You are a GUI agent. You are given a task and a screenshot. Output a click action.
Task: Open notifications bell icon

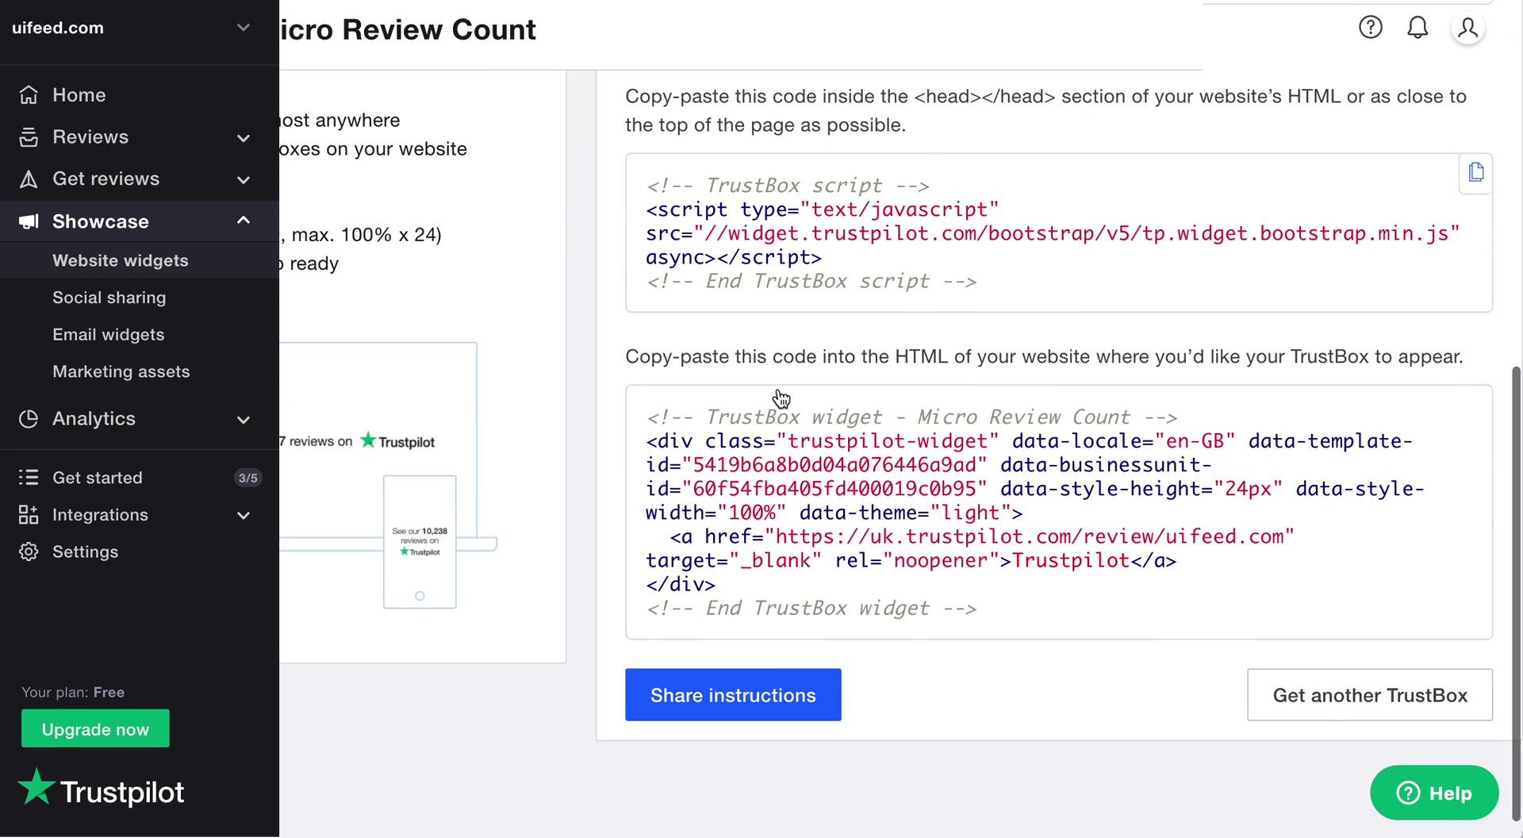[x=1418, y=28]
